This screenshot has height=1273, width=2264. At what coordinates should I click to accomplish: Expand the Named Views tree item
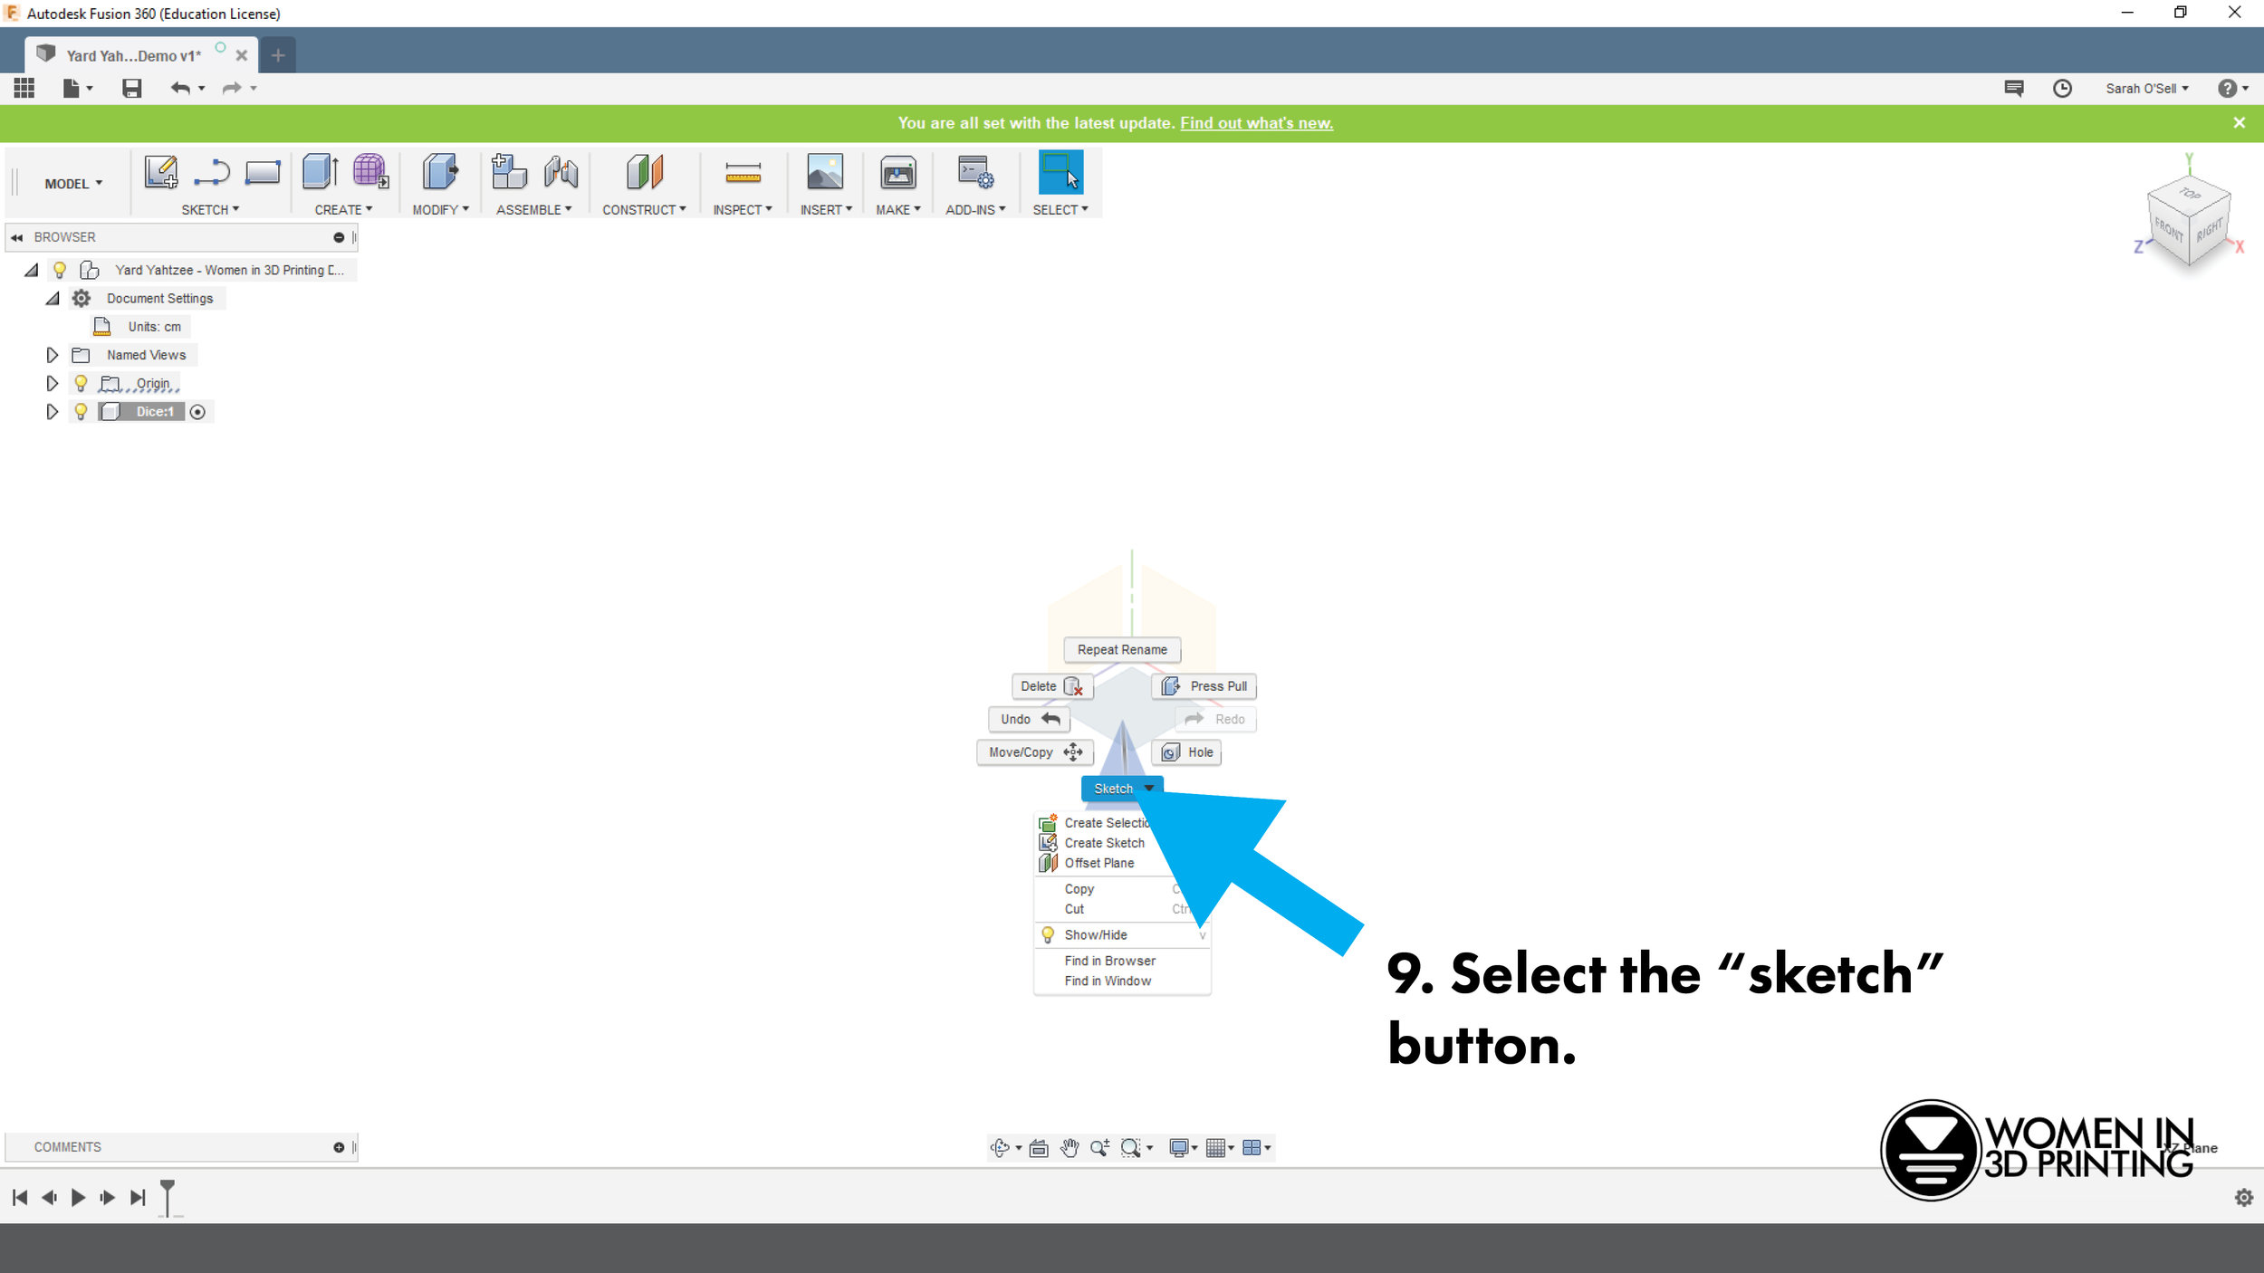click(x=53, y=354)
